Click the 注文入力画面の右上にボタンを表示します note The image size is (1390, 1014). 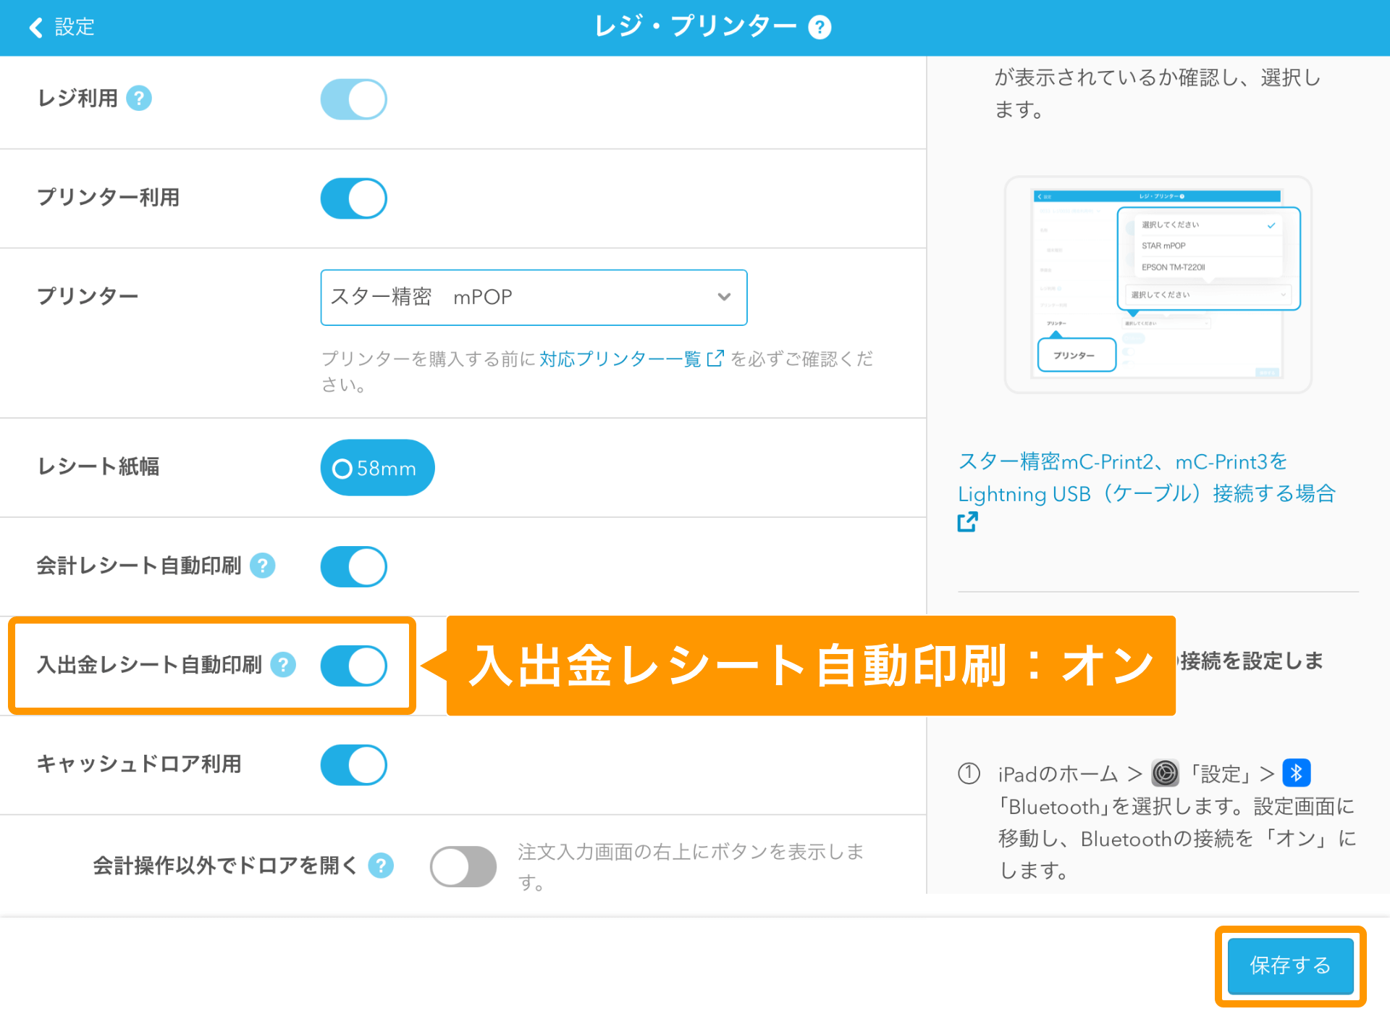click(x=691, y=866)
